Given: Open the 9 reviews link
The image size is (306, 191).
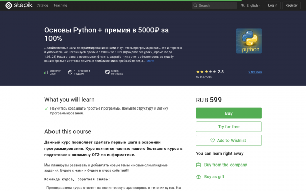Looking at the screenshot, I should pyautogui.click(x=255, y=72).
